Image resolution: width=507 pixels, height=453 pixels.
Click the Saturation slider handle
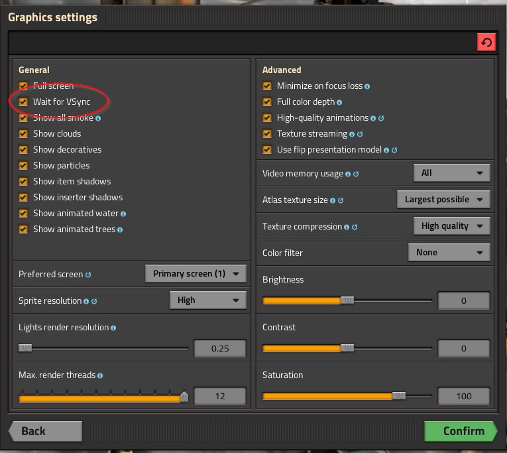(398, 396)
